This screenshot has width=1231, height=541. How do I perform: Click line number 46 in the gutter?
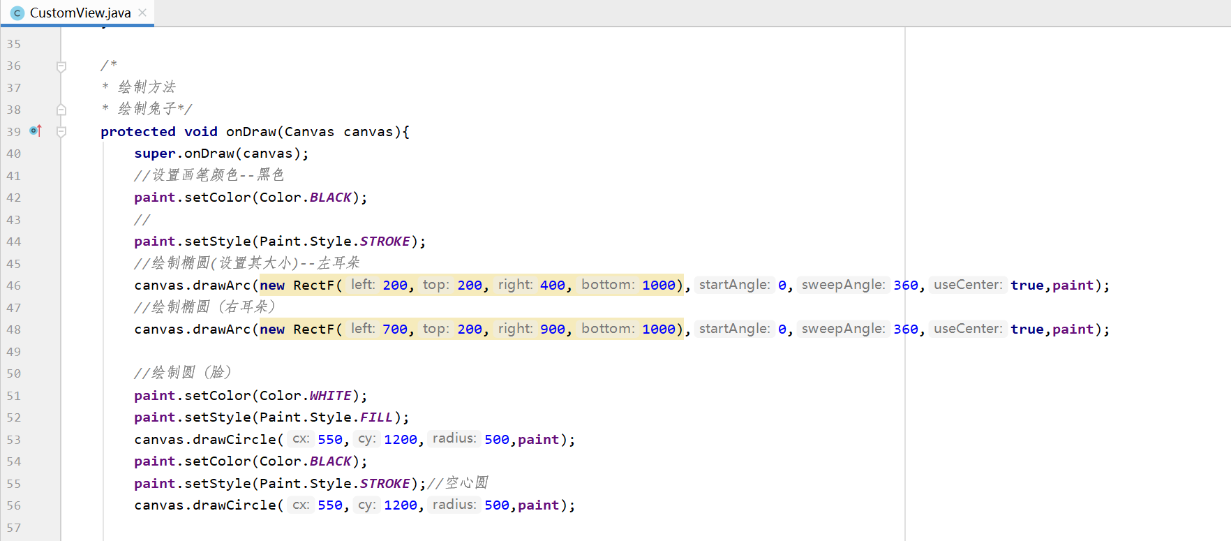[x=14, y=286]
